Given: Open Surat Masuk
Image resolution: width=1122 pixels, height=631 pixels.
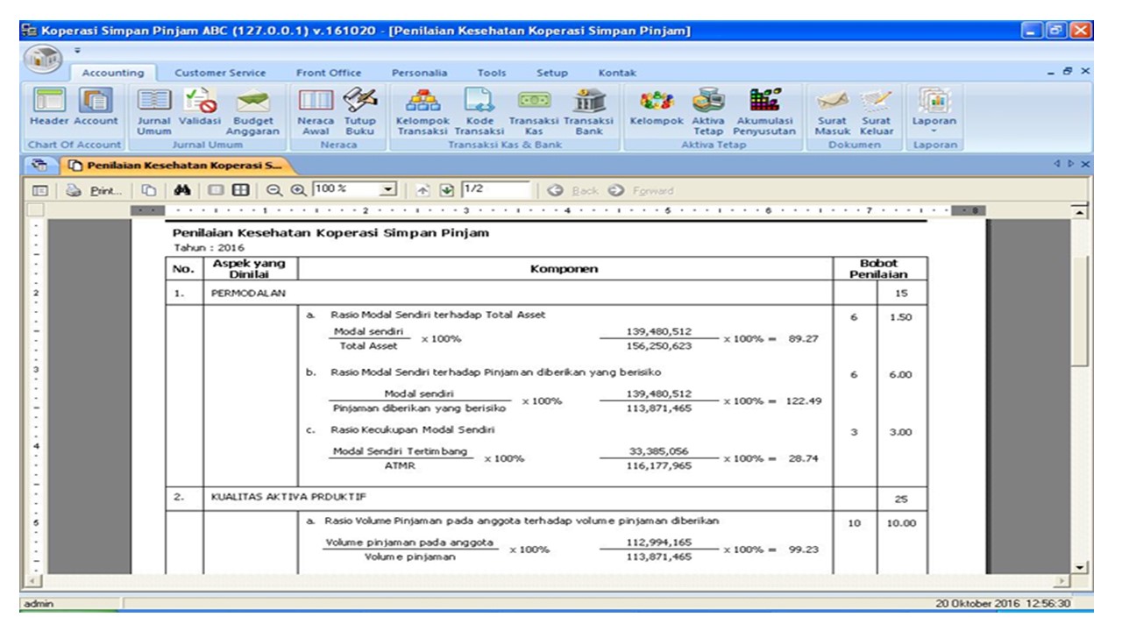Looking at the screenshot, I should coord(833,110).
